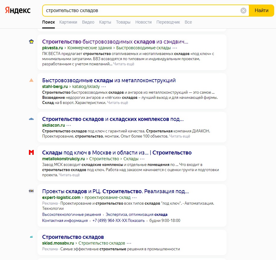Open more options for metallokonstrukciy.ru result
This screenshot has width=276, height=260.
point(142,159)
